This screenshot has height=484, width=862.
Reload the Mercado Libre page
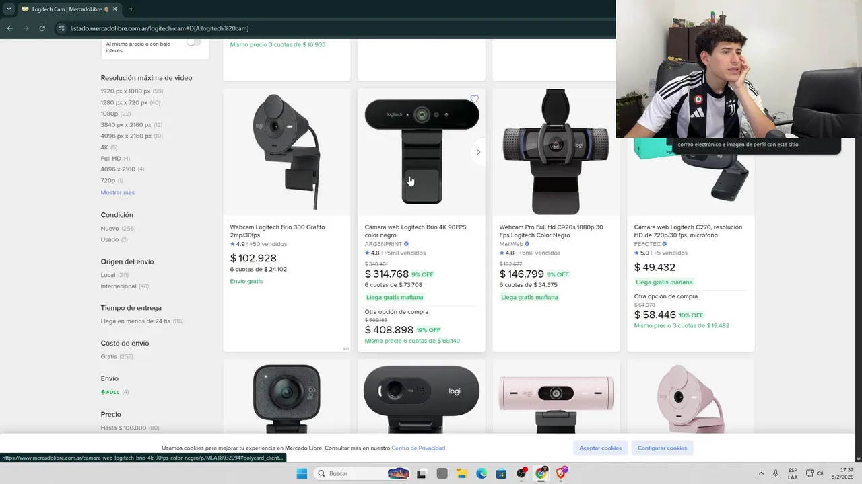tap(42, 28)
